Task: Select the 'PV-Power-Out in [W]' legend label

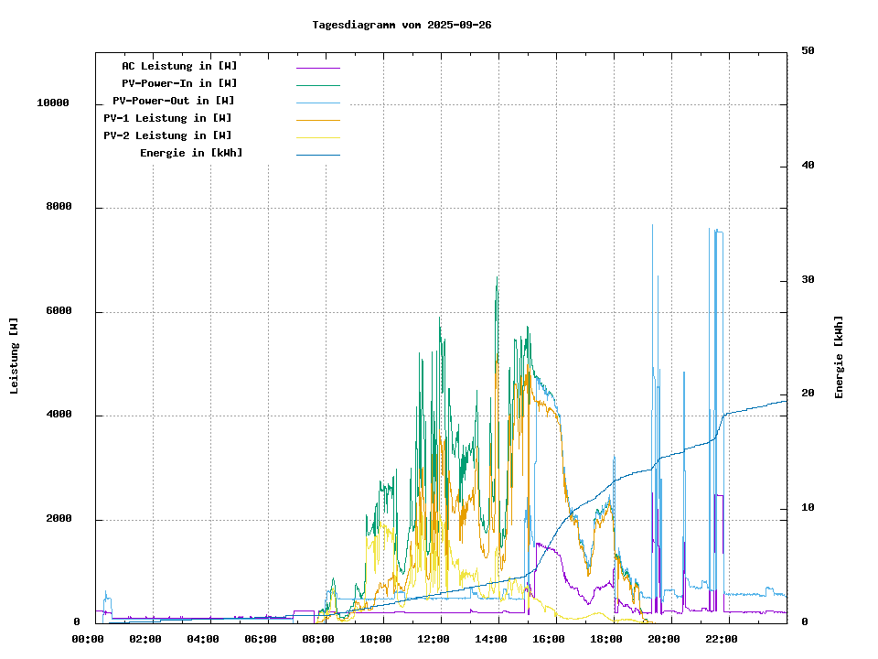Action: click(x=174, y=101)
